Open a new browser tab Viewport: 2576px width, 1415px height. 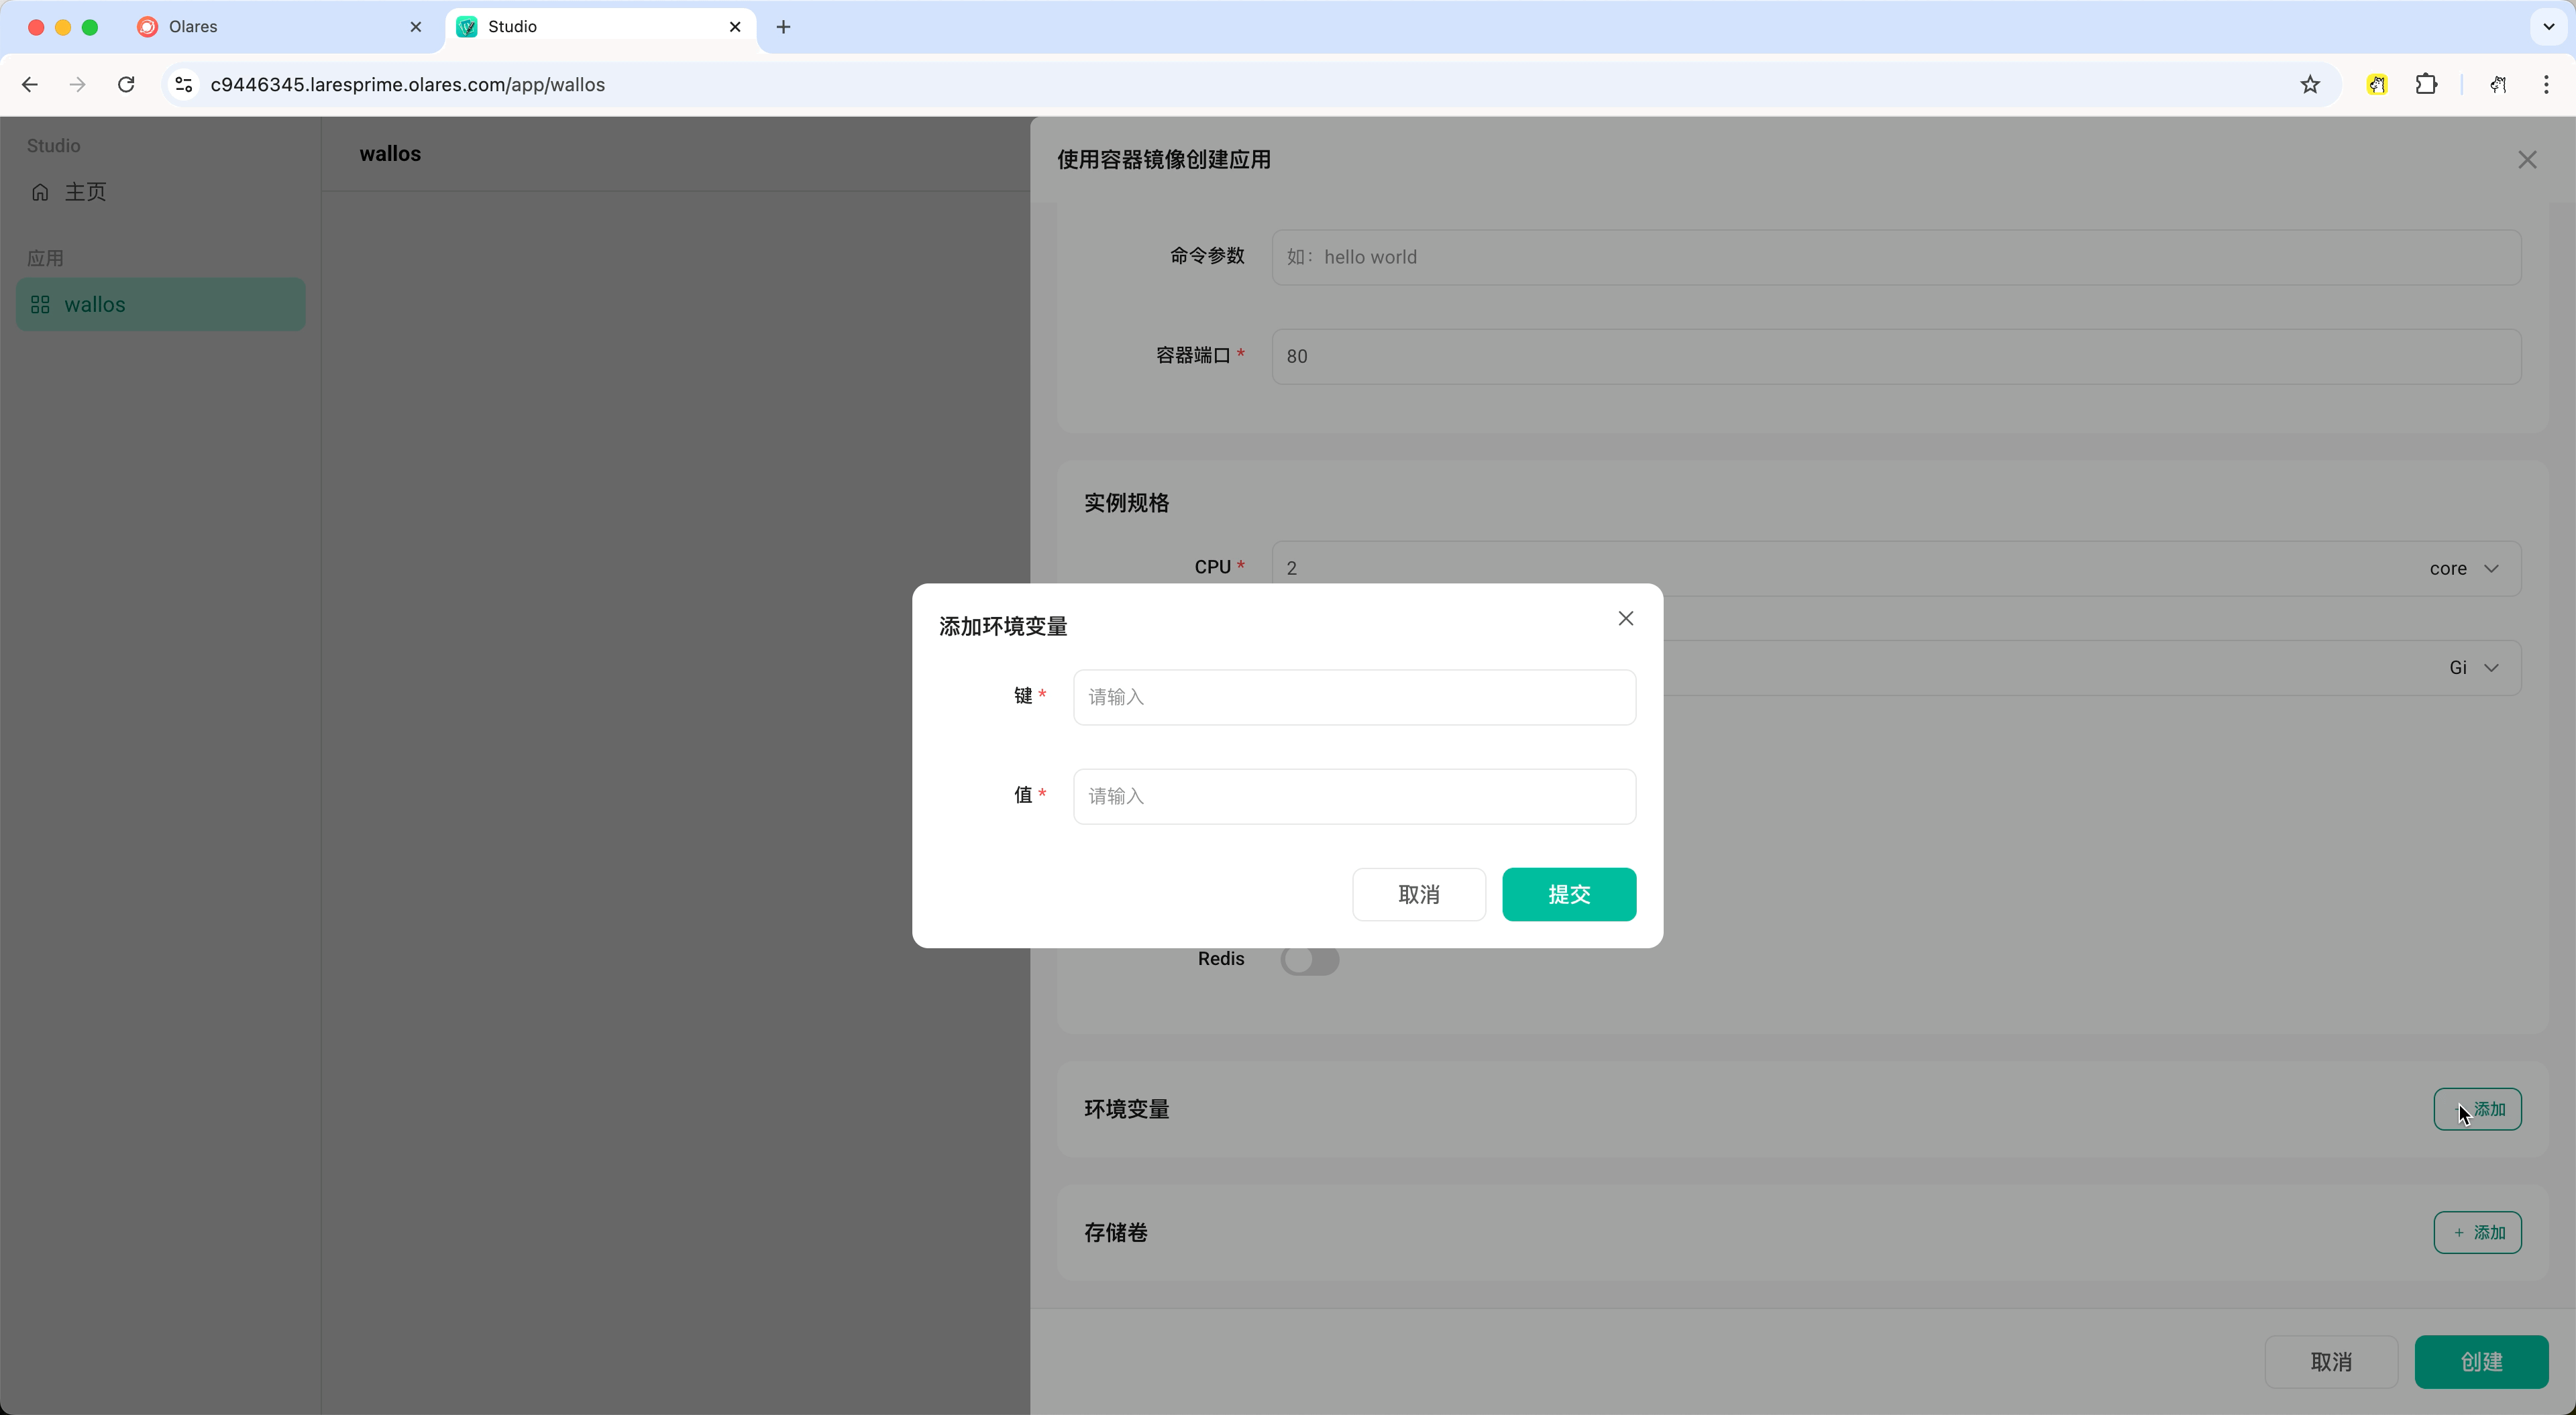[x=783, y=27]
